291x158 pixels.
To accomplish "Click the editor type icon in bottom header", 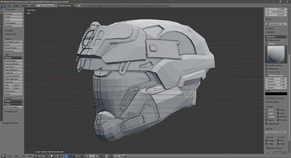I will (x=3, y=156).
